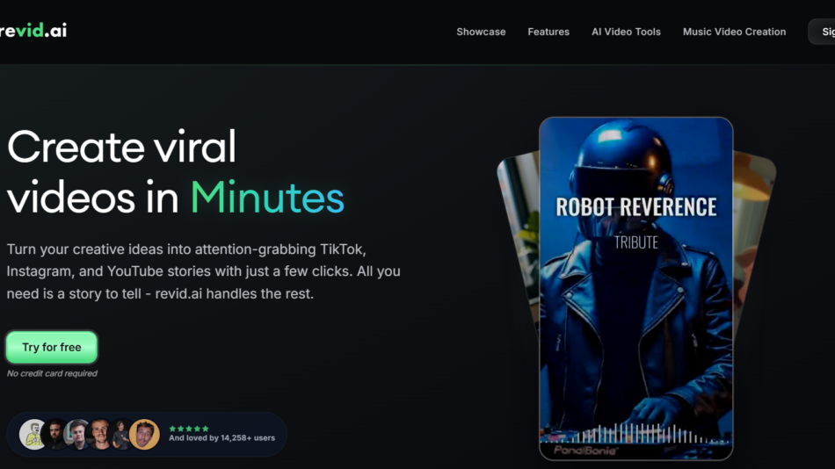
Task: Click the revid.ai logo
Action: click(33, 31)
